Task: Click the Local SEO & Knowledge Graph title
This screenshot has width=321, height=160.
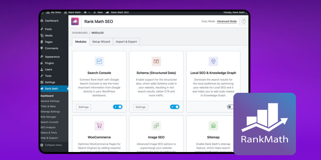Action: click(x=213, y=73)
